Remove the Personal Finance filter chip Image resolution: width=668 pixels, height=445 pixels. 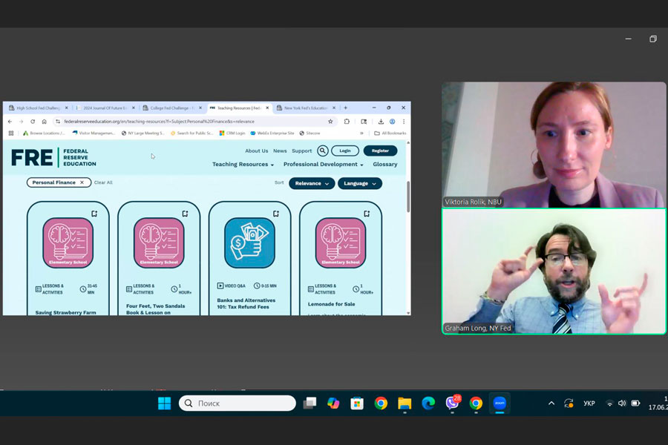pyautogui.click(x=82, y=182)
